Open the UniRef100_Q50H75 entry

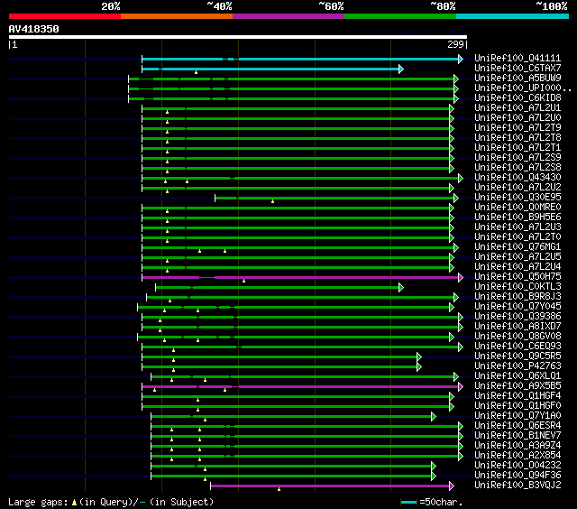517,277
